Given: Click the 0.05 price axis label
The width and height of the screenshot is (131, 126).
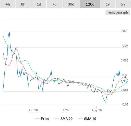Looking at the screenshot, I should (125, 104).
